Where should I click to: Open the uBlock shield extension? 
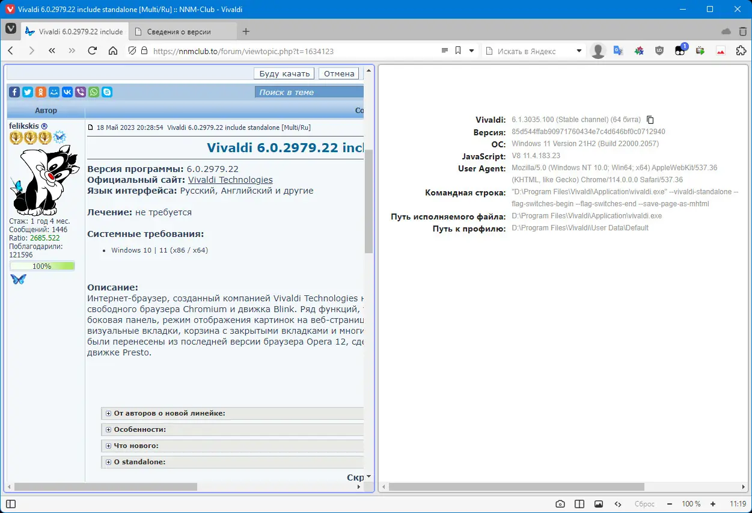(x=659, y=51)
